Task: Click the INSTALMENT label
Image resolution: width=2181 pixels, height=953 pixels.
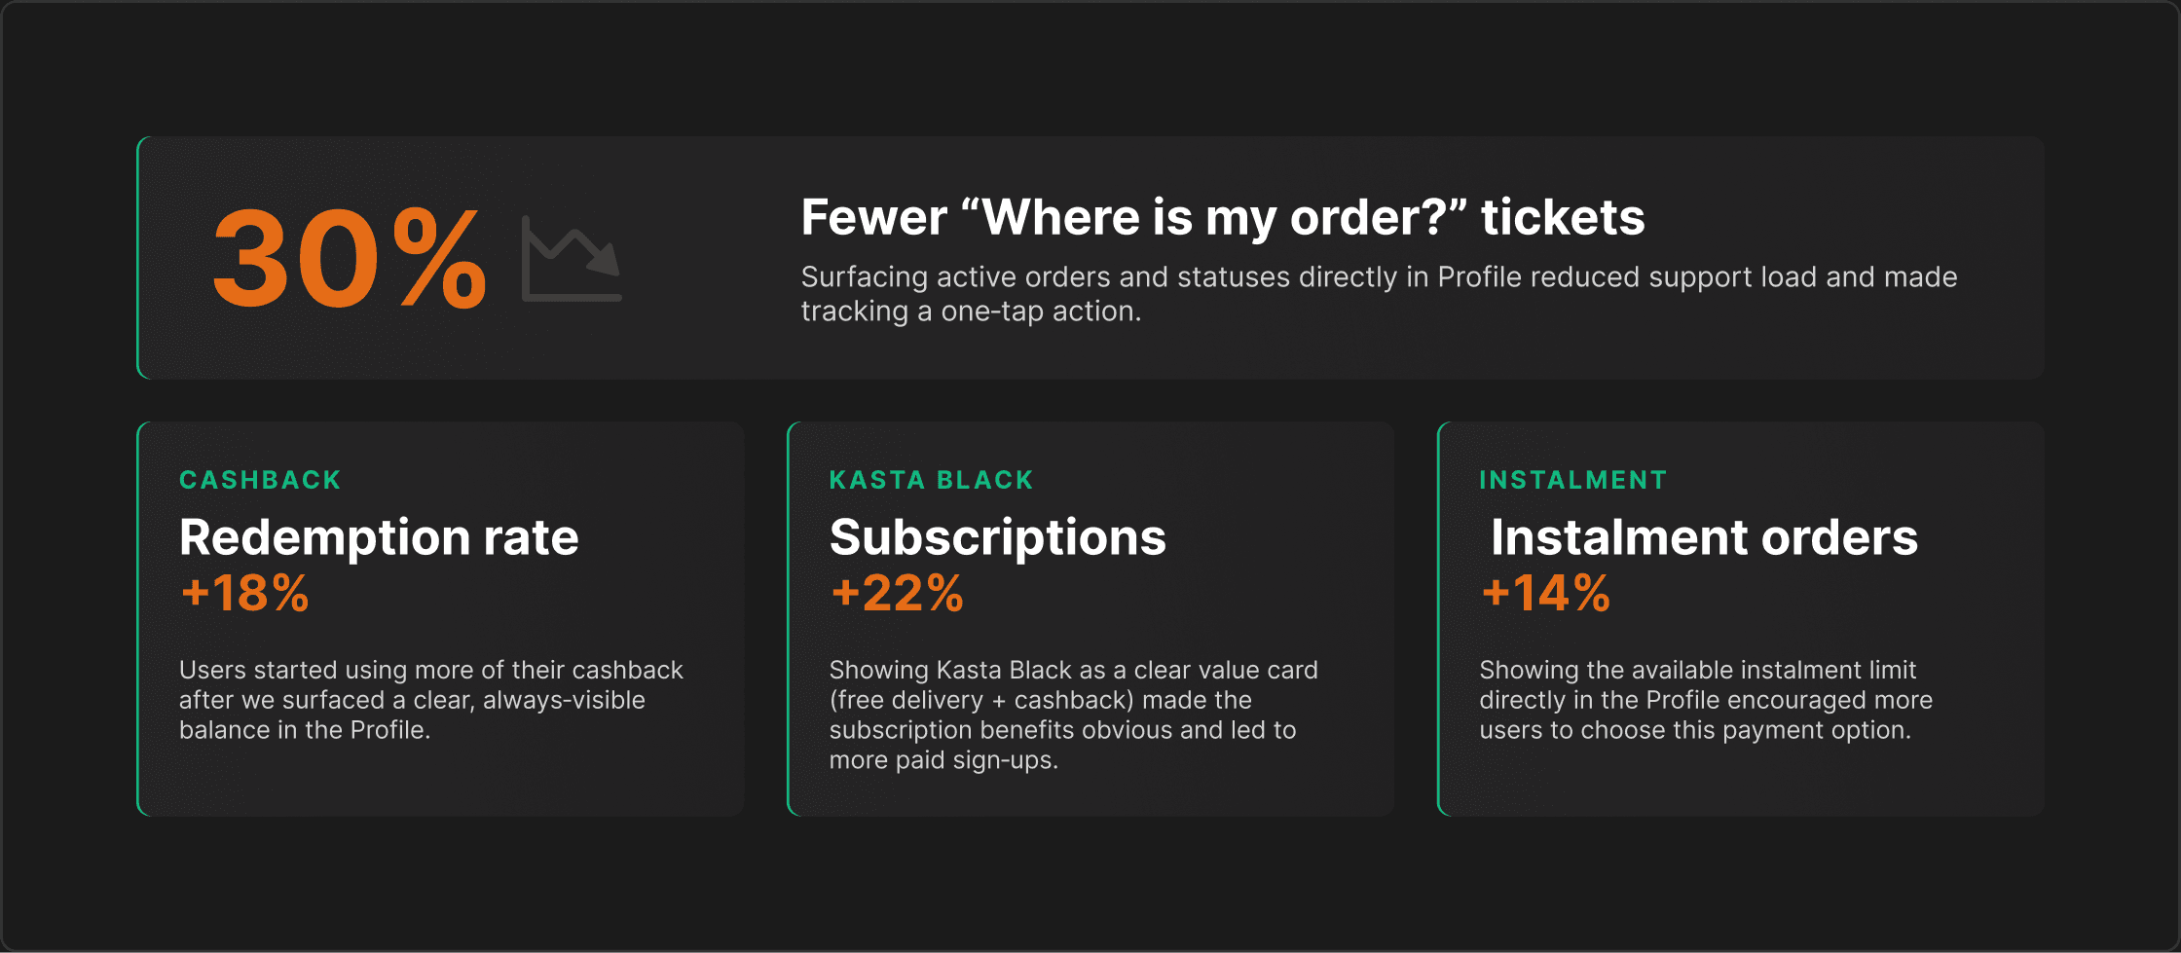Action: point(1572,480)
